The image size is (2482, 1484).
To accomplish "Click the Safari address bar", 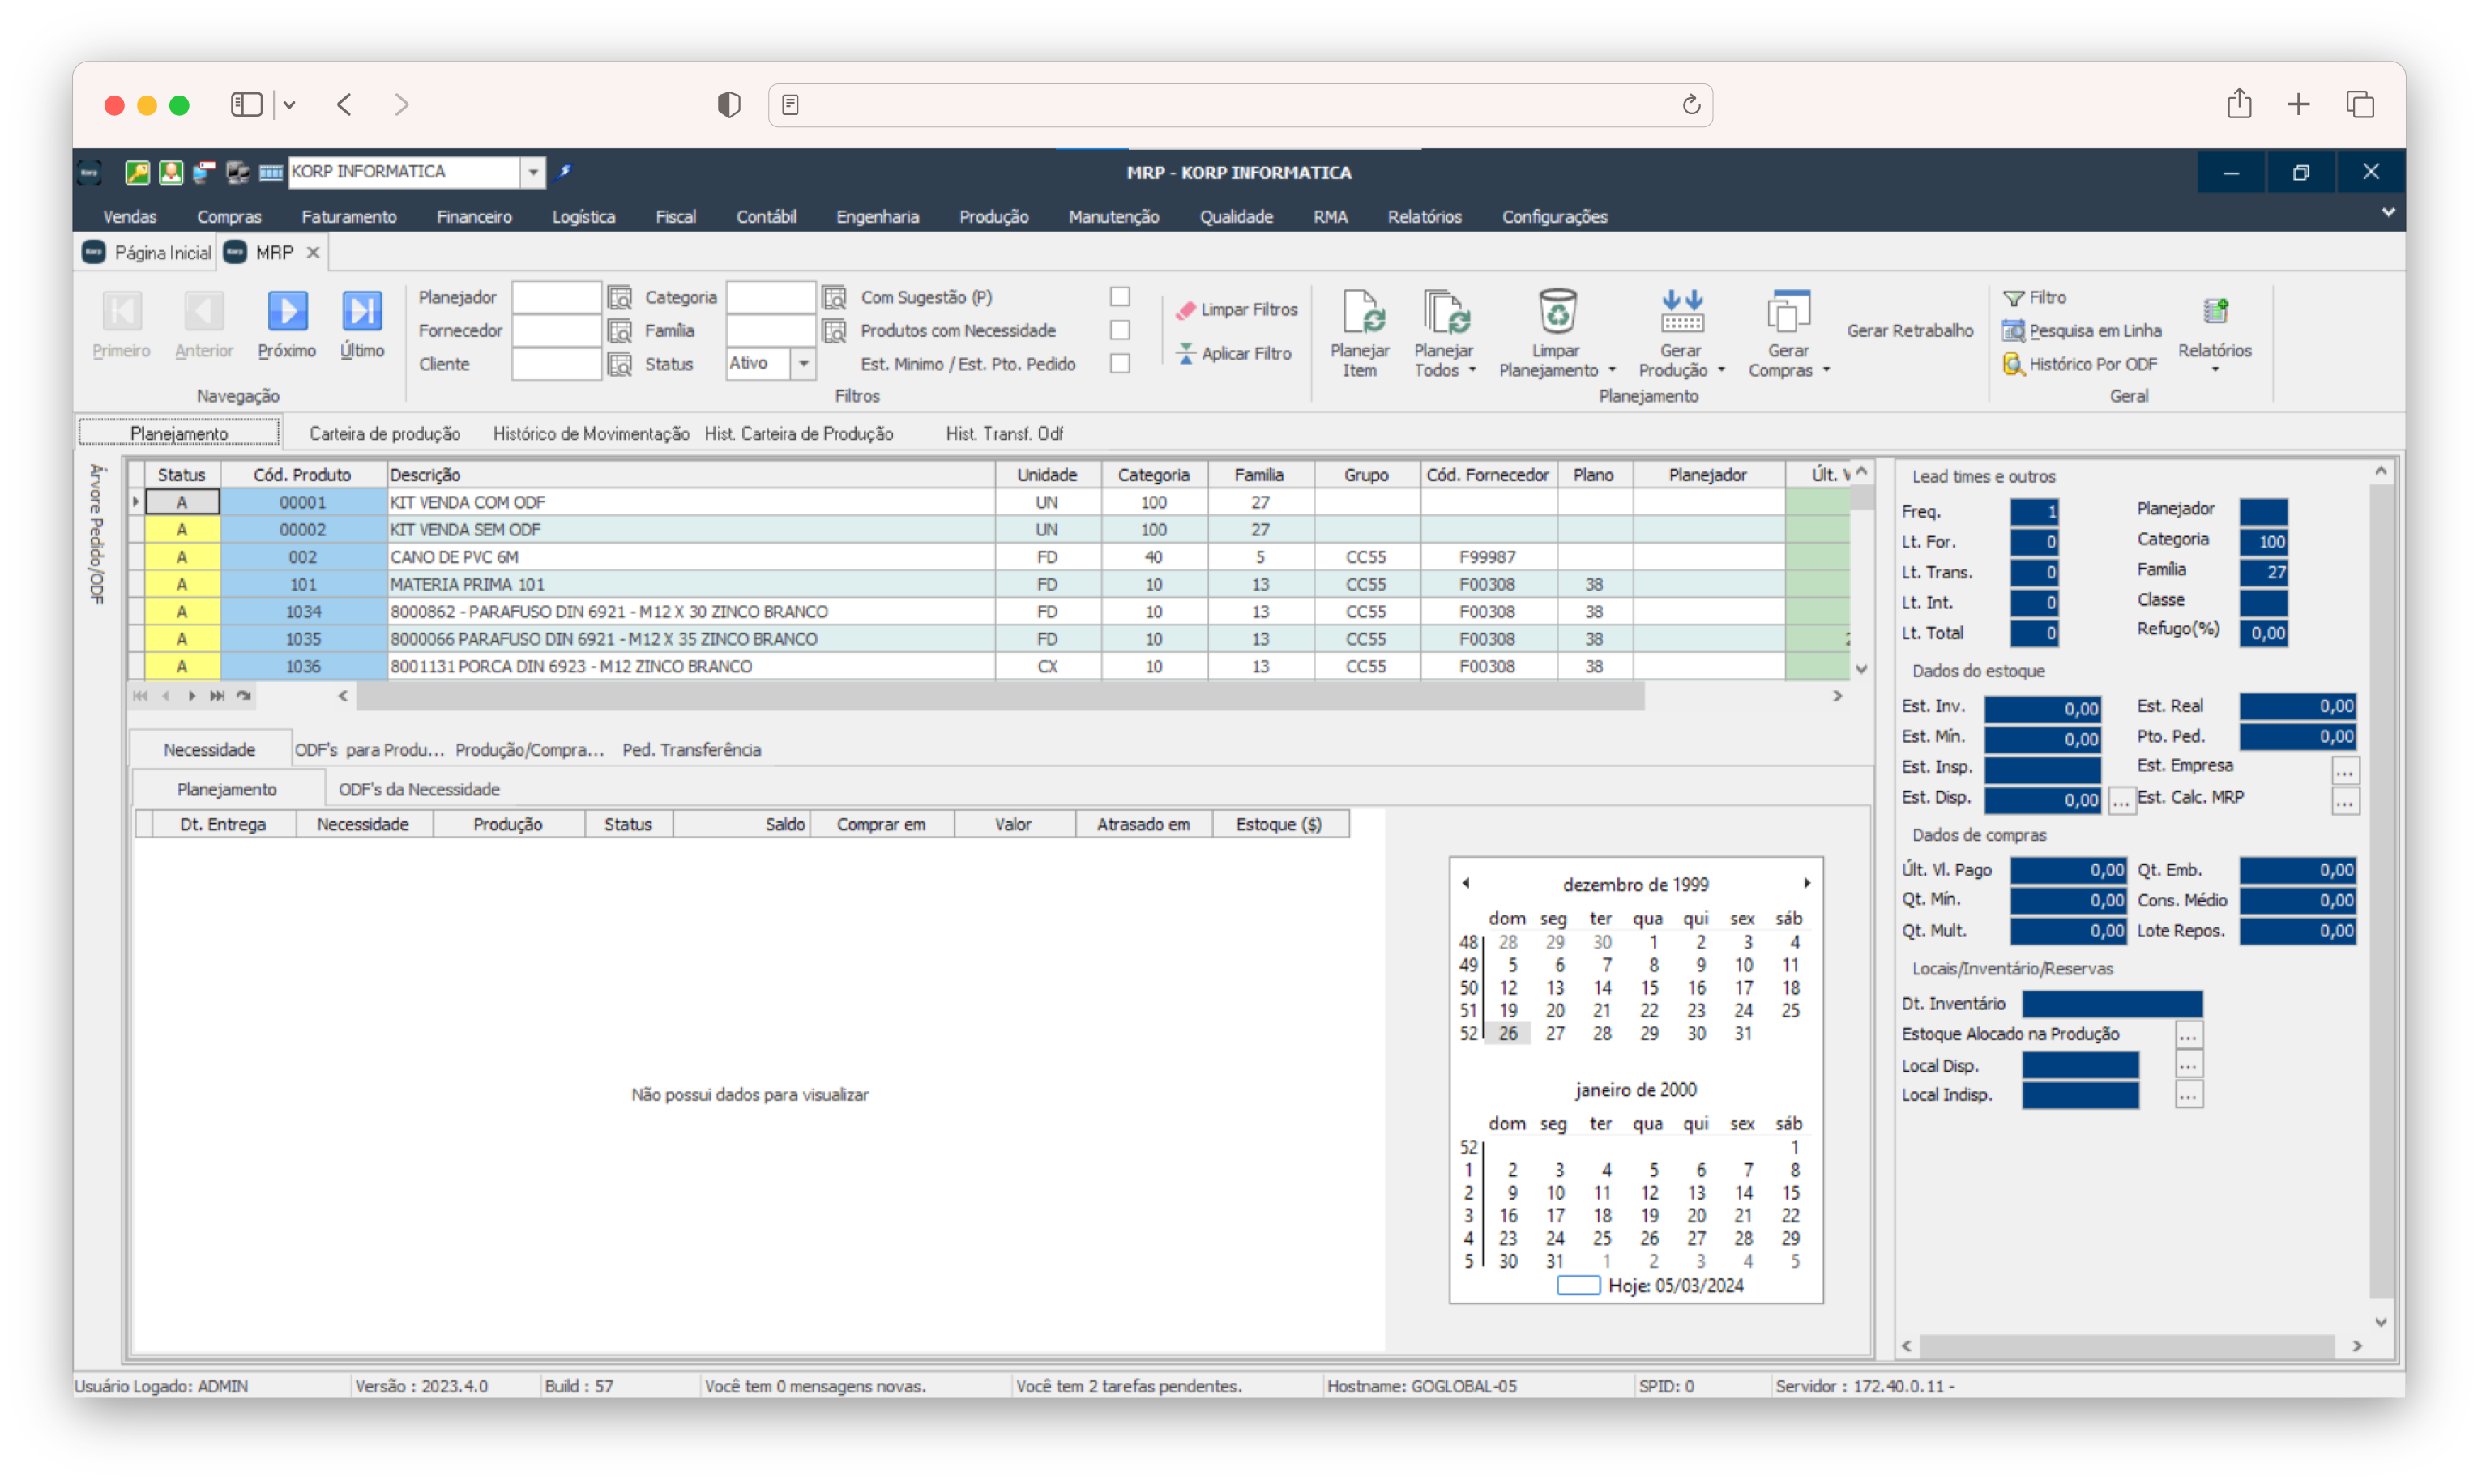I will (x=1241, y=105).
